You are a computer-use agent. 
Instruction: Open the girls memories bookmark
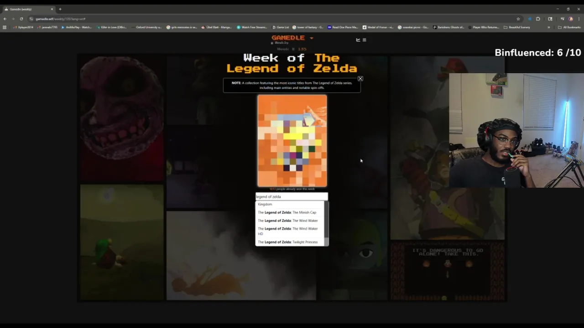point(182,27)
